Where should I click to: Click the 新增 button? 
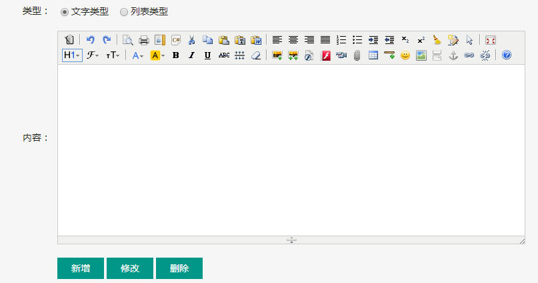(81, 268)
